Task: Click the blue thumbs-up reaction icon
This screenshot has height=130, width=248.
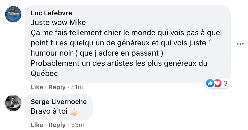Action: (x=210, y=83)
